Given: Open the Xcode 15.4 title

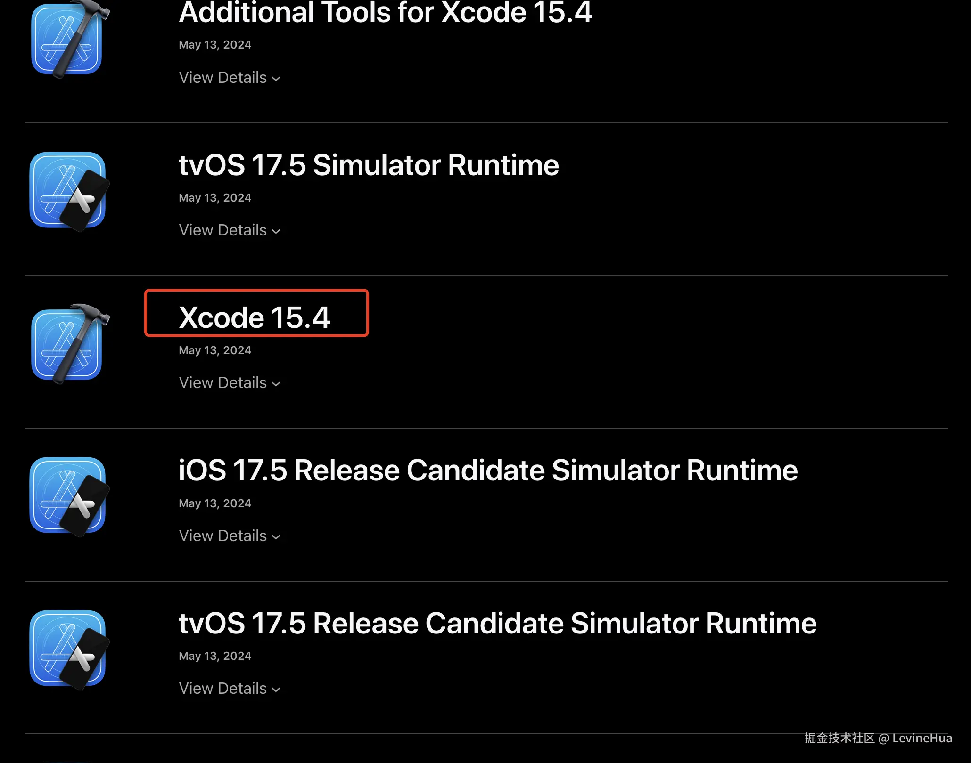Looking at the screenshot, I should tap(255, 317).
